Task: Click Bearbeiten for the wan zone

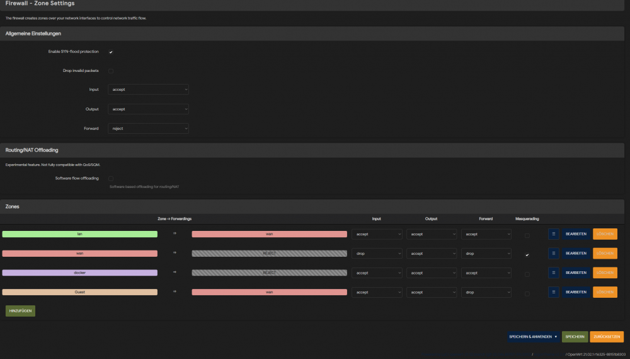Action: (x=576, y=253)
